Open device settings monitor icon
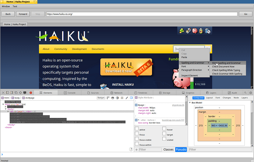The image size is (254, 162). [25, 93]
